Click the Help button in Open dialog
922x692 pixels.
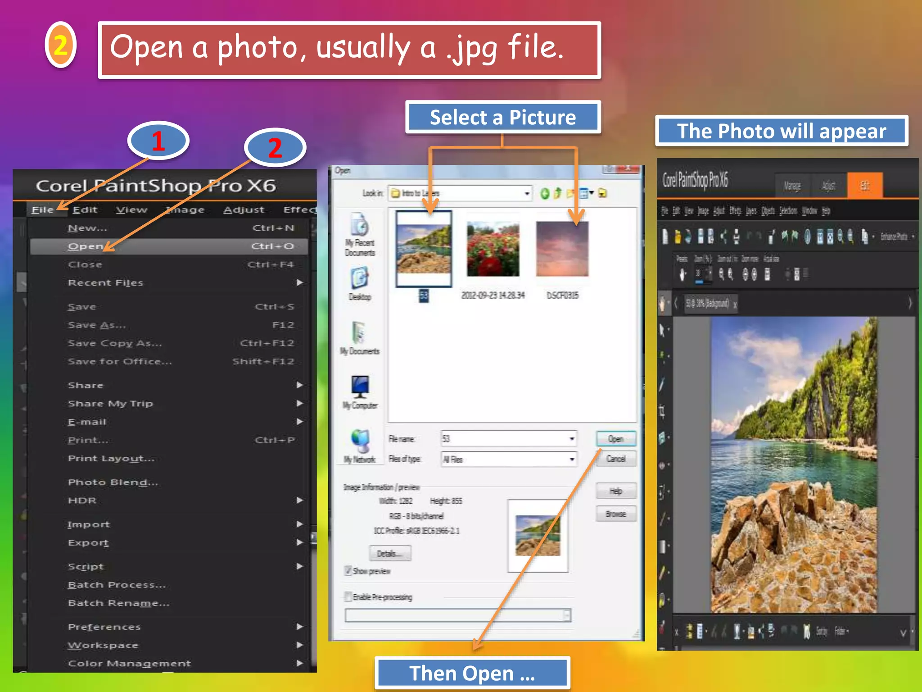616,491
